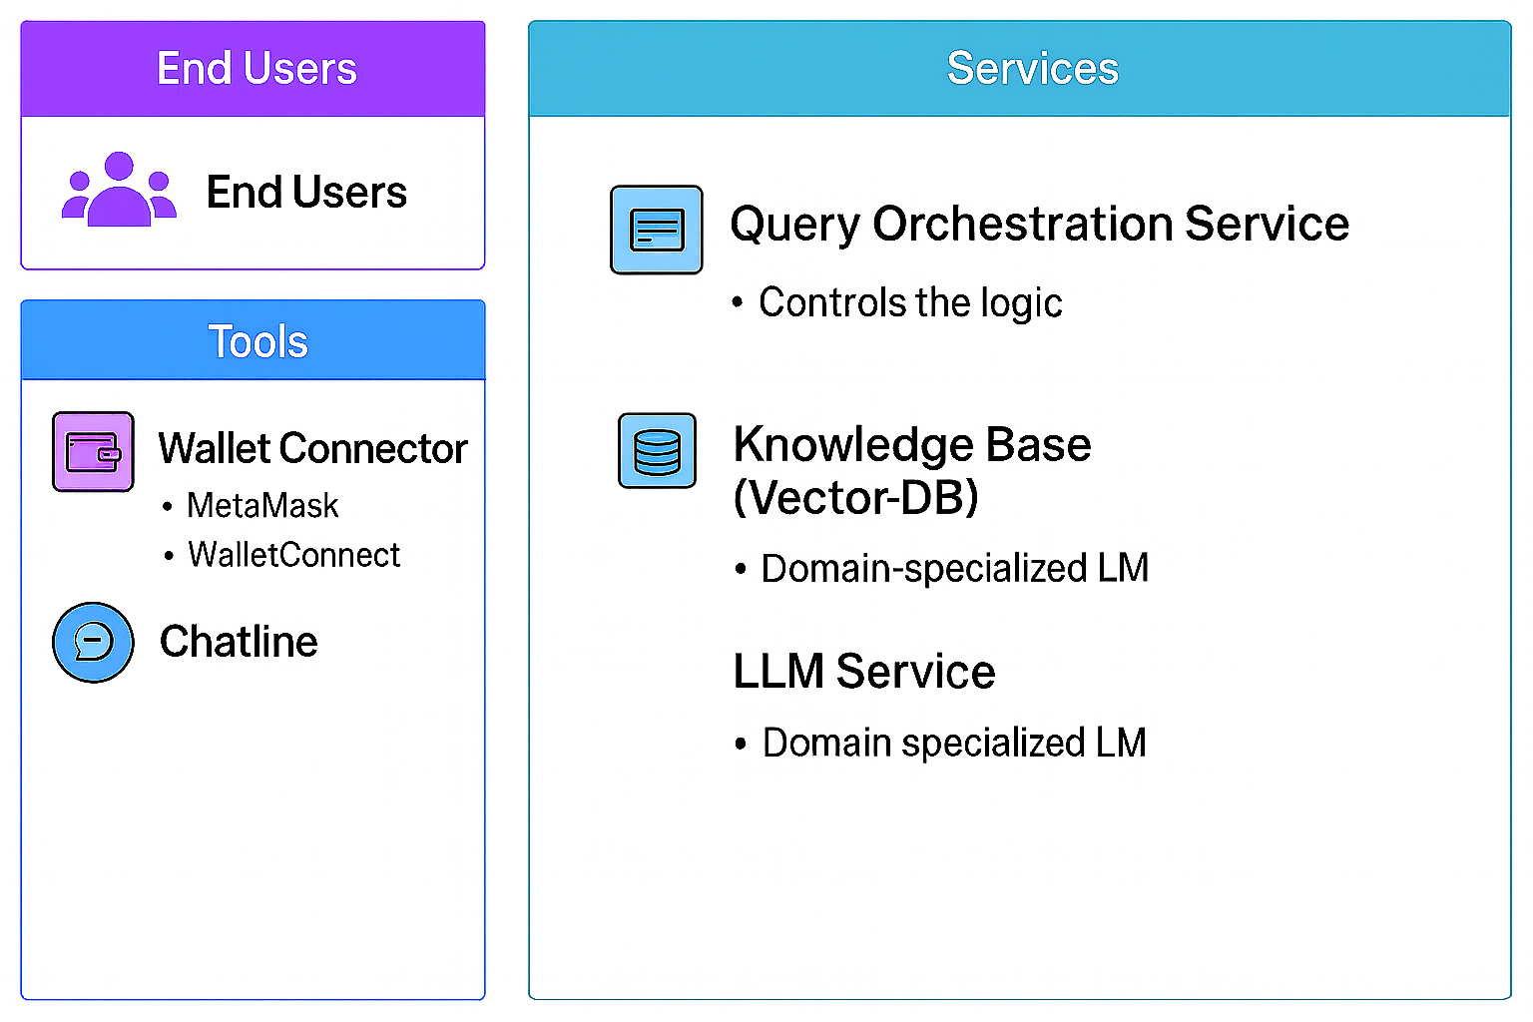Select the (Vector-DB) subtitle text

pyautogui.click(x=855, y=497)
